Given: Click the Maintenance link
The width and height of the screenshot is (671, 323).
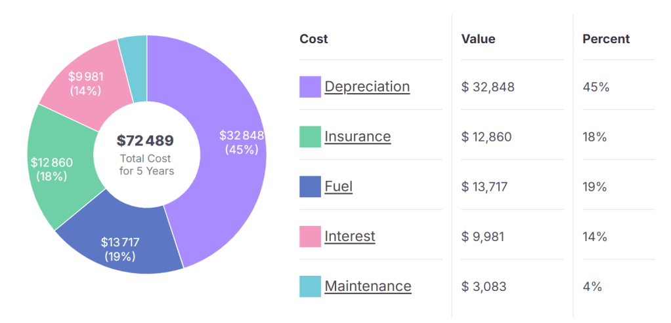Looking at the screenshot, I should tap(368, 286).
